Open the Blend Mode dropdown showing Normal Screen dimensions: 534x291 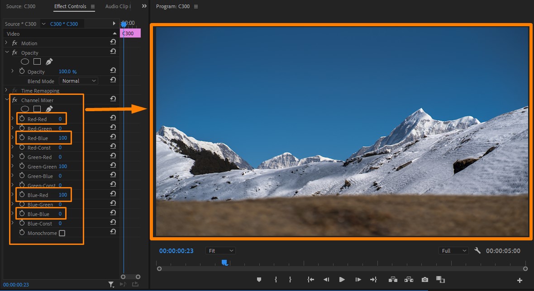tap(78, 80)
